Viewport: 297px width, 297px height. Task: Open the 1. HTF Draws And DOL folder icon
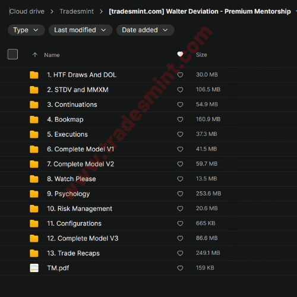34,75
